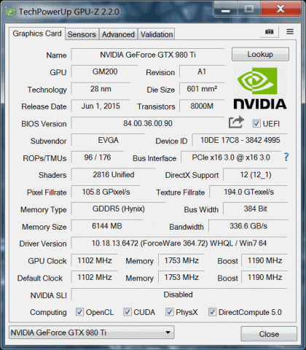Toggle the UEFI checkbox
The image size is (306, 350).
(256, 123)
